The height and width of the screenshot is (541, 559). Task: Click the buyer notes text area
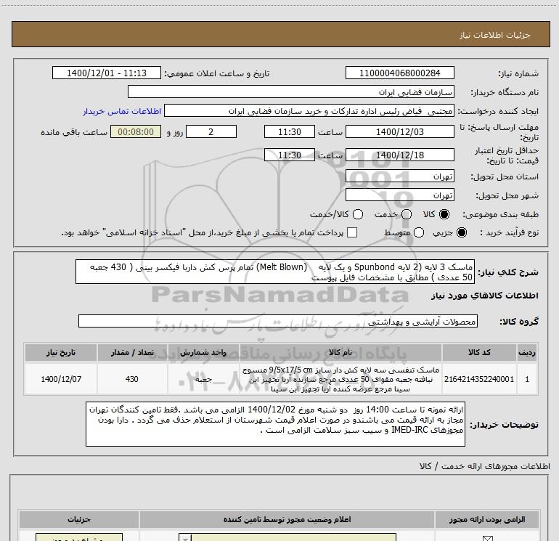pos(275,423)
